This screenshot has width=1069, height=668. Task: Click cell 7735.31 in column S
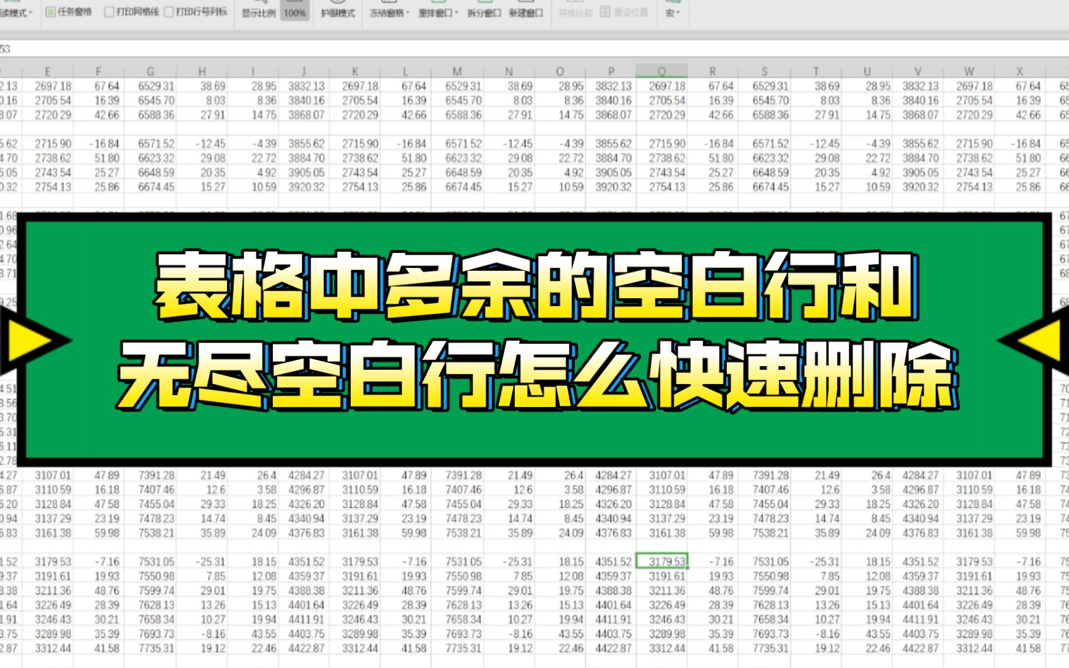765,648
